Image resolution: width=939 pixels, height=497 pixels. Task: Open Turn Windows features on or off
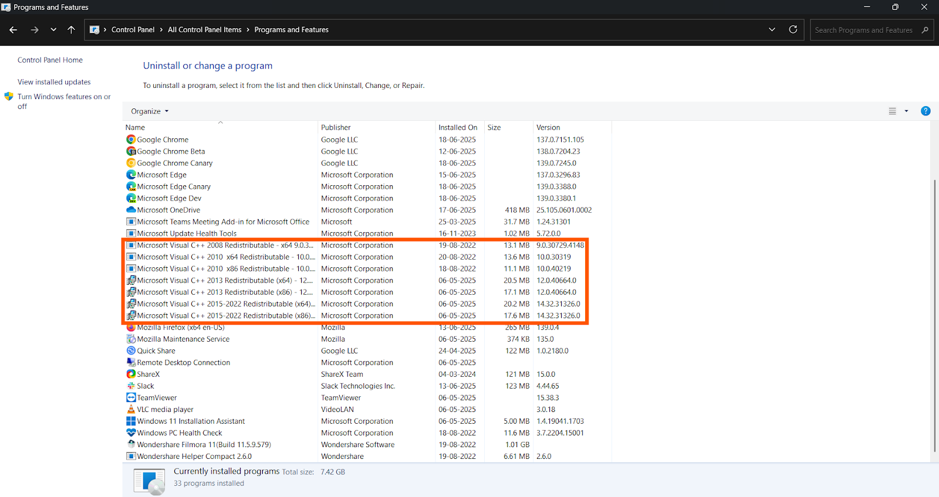coord(64,101)
